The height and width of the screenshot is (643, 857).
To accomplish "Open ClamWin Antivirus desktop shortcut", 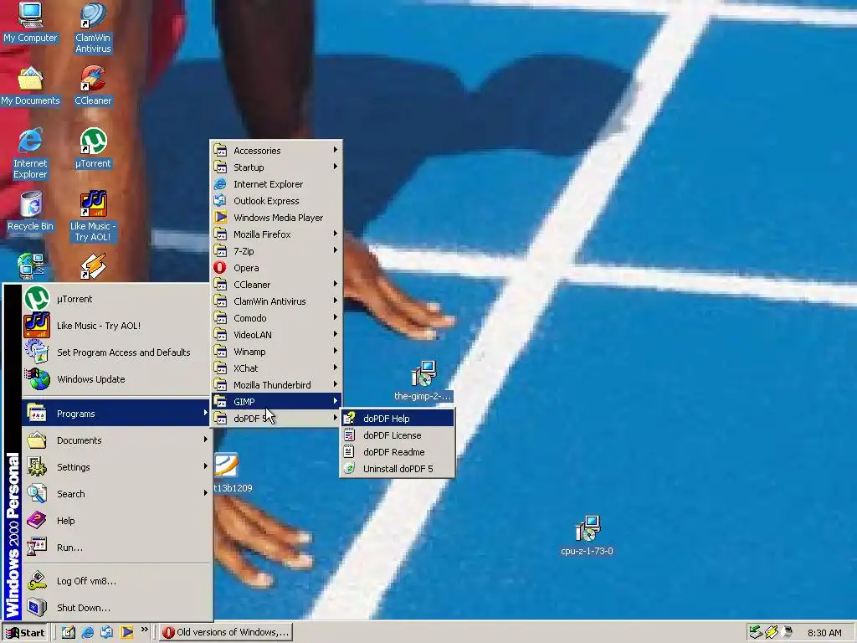I will click(93, 28).
